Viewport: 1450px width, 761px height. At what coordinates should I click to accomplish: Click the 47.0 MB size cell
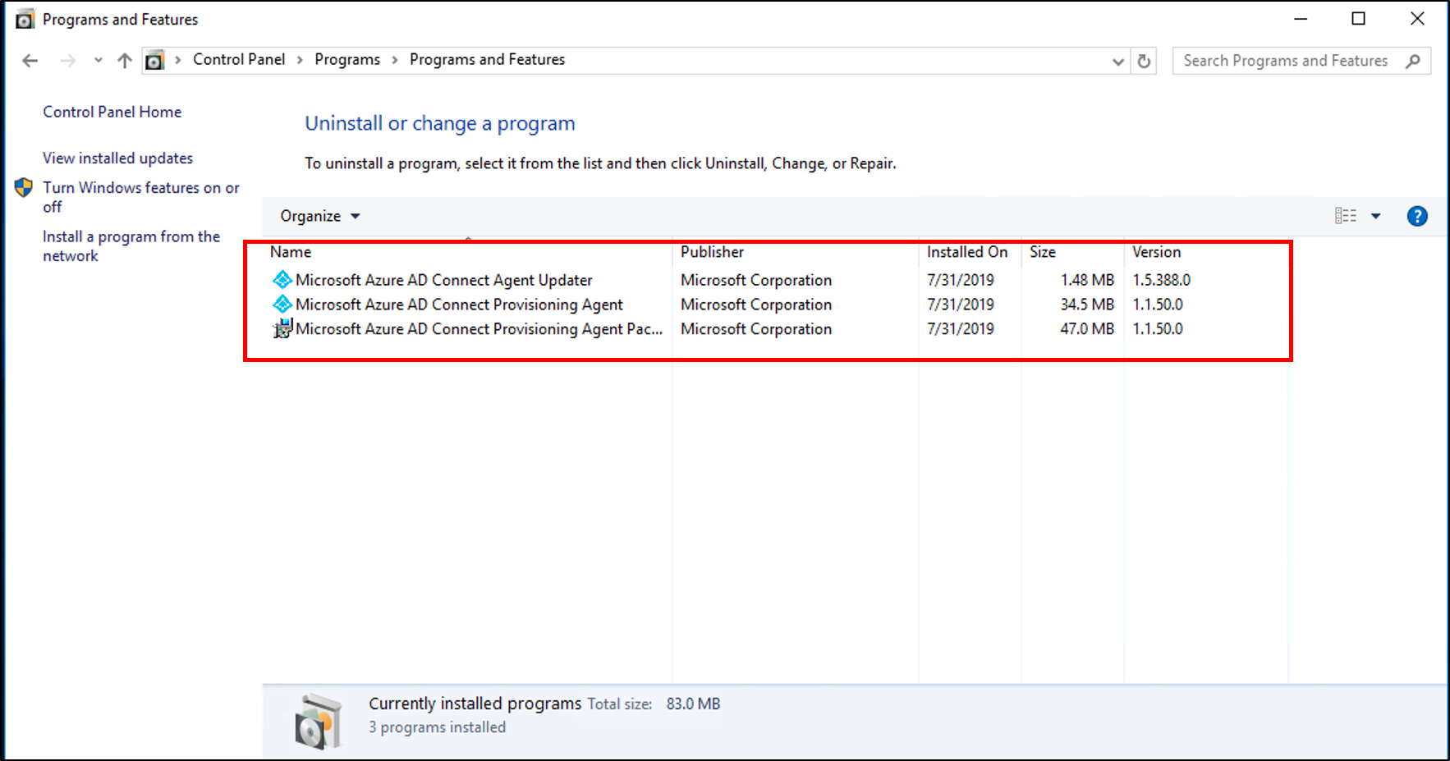tap(1087, 329)
